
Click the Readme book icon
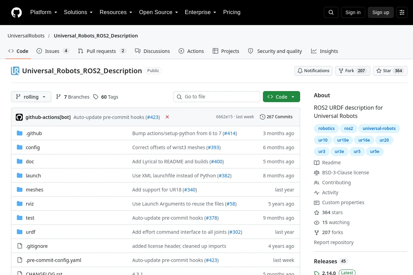click(x=317, y=163)
